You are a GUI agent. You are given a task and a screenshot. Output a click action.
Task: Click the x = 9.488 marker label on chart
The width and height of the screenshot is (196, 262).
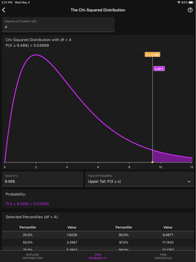(152, 54)
